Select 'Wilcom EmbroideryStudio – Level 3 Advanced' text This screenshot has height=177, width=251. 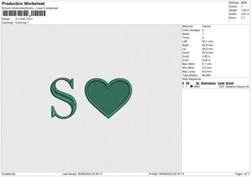coord(30,8)
